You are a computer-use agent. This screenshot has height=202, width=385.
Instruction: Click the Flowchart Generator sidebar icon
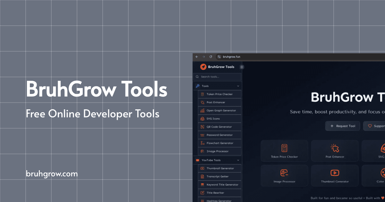(202, 143)
